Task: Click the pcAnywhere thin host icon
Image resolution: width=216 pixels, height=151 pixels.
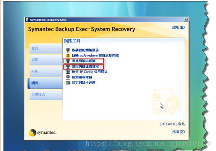Action: click(x=68, y=55)
